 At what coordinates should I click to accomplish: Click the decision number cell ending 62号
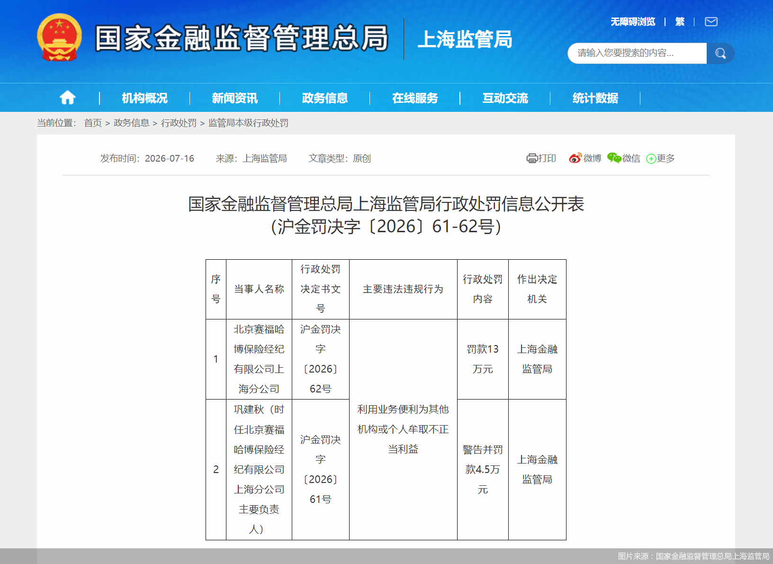click(x=321, y=359)
